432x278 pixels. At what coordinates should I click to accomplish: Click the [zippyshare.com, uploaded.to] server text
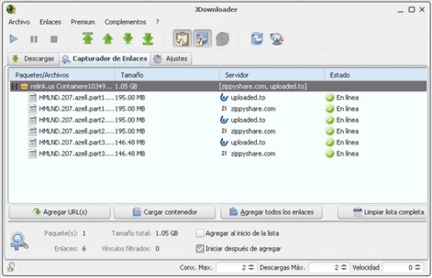pyautogui.click(x=263, y=86)
